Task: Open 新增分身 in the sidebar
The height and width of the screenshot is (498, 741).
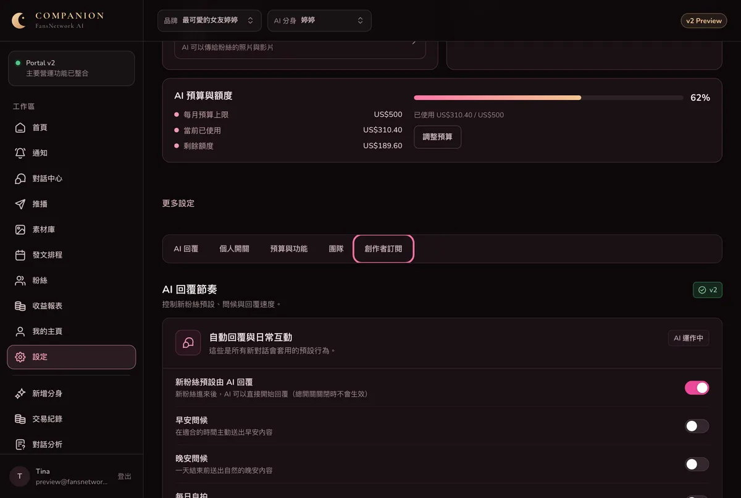Action: (72, 394)
